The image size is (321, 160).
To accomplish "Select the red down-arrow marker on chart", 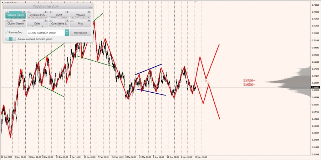I will point(208,83).
